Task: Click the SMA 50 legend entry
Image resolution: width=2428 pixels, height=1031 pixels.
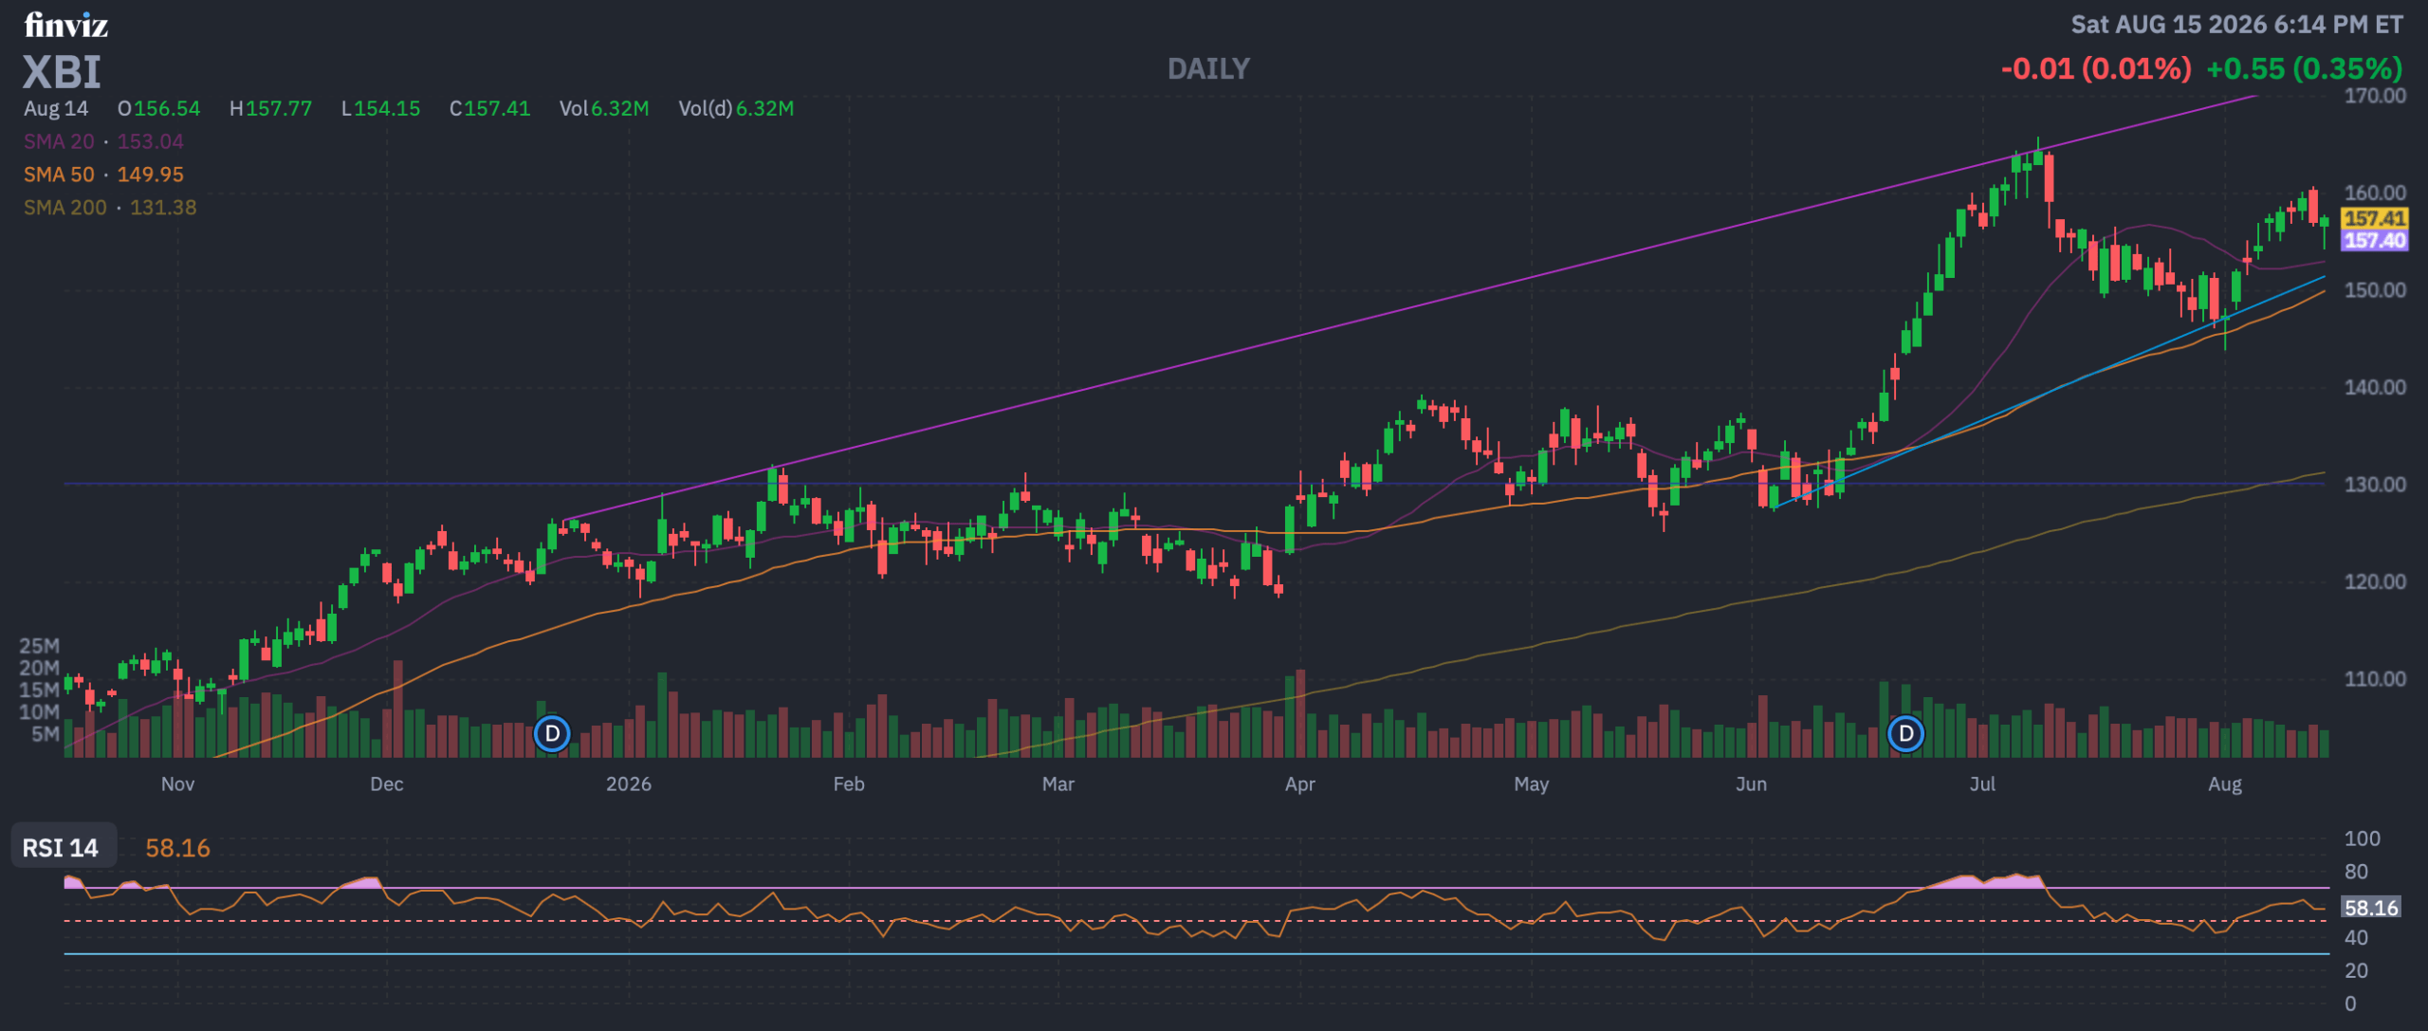Action: point(103,175)
